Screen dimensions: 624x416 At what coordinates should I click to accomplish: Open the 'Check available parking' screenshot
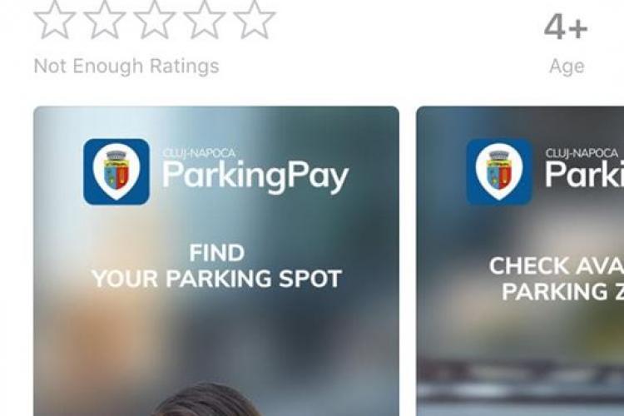520,261
